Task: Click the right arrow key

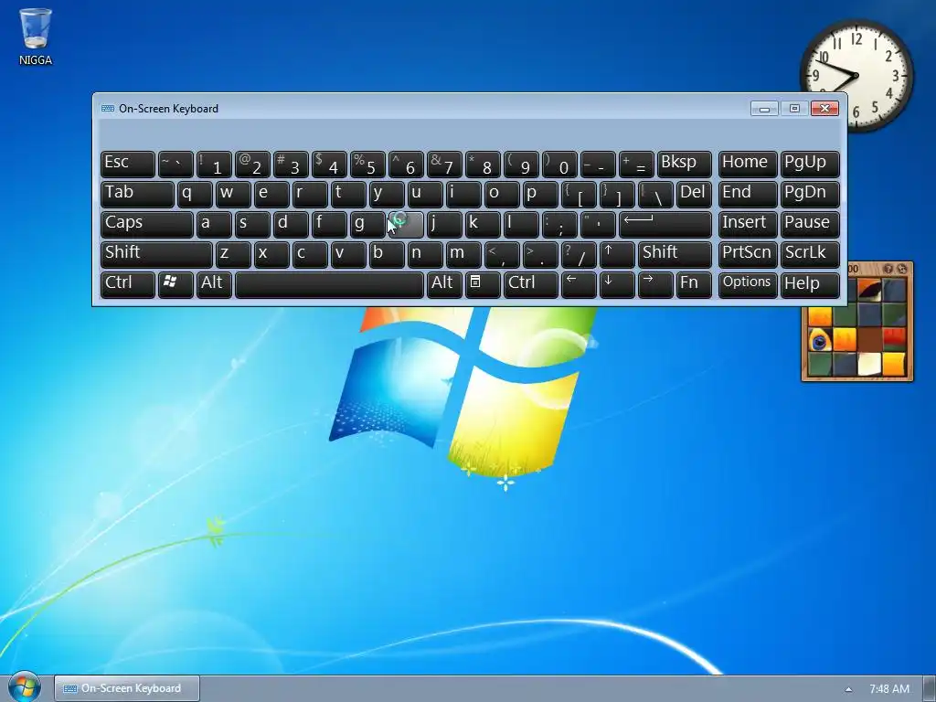Action: click(x=655, y=284)
